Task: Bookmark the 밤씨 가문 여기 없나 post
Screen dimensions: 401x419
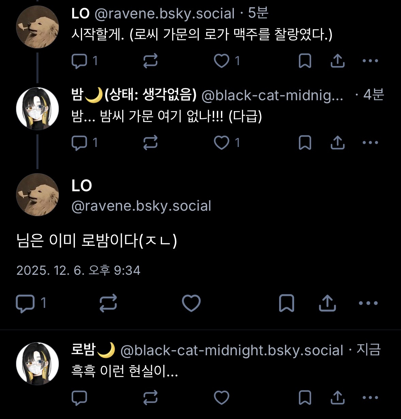Action: (x=305, y=143)
